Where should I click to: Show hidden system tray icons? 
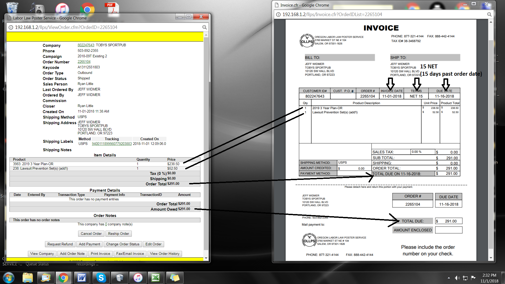coord(449,278)
